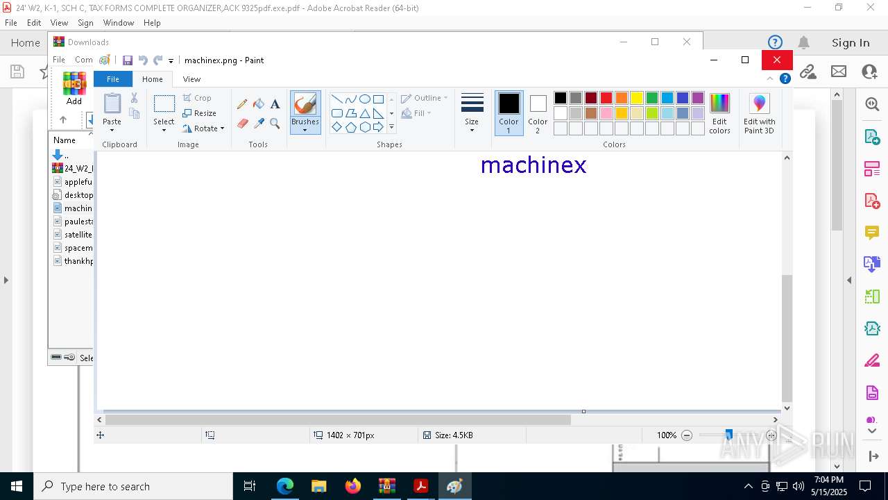Open the Brushes dropdown arrow
Screen dimensions: 888x500
305,130
